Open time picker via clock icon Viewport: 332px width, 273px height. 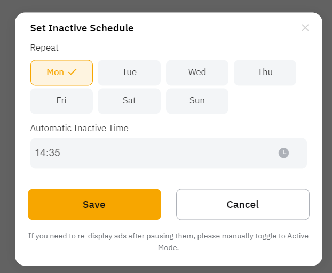tap(283, 153)
